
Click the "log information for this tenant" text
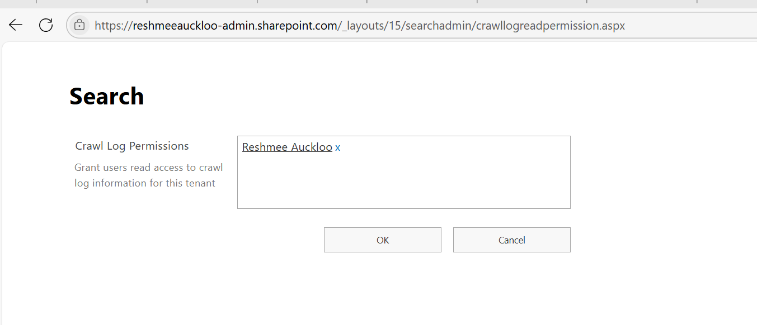coord(145,183)
